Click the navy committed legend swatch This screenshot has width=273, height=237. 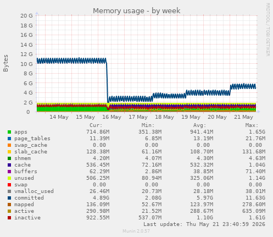(9, 198)
